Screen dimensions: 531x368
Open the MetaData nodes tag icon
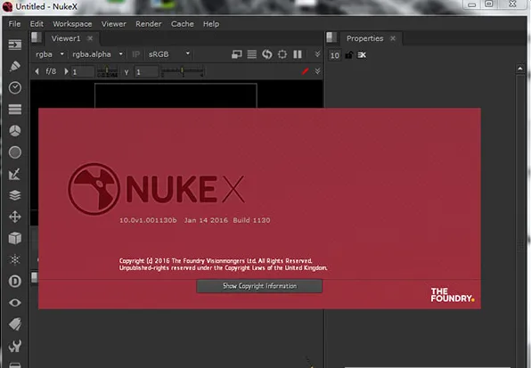click(x=15, y=324)
